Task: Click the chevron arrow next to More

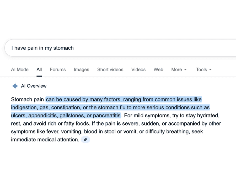Action: point(185,70)
